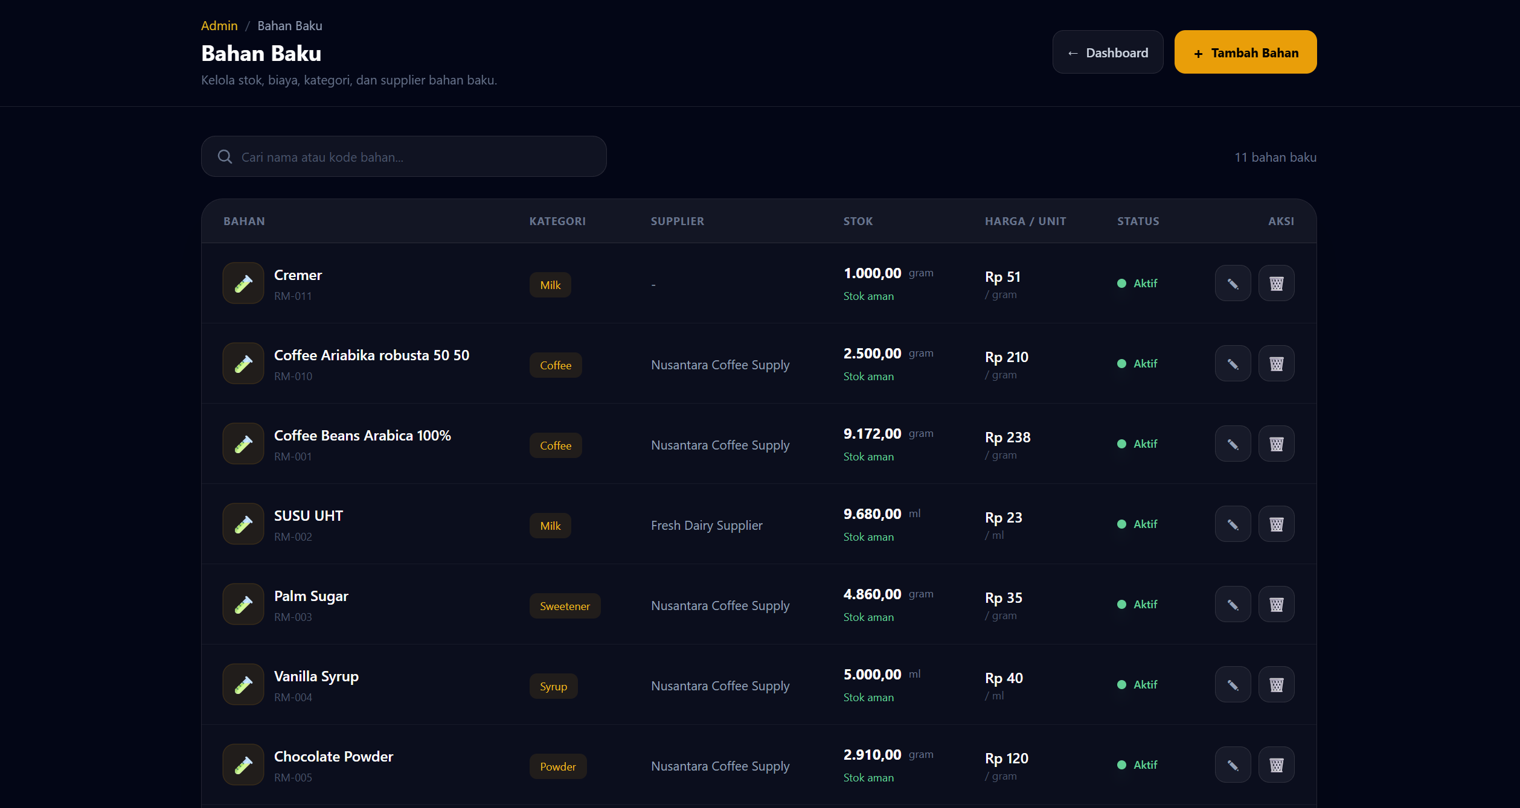Edit Coffee Beans Arabica 100% row
1520x808 pixels.
point(1233,444)
